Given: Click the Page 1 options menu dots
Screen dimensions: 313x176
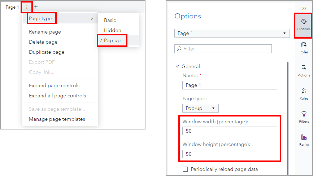Looking at the screenshot, I should pyautogui.click(x=27, y=7).
